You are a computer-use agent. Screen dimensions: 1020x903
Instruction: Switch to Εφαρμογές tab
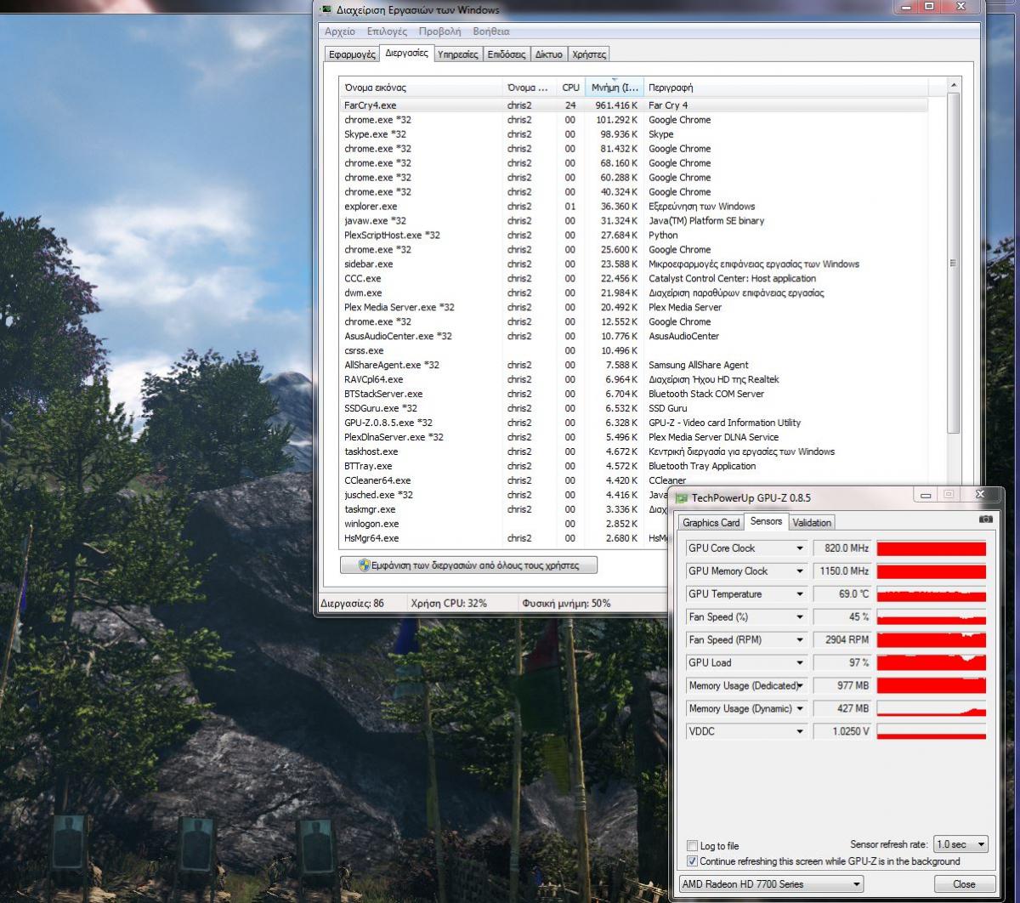click(x=352, y=54)
